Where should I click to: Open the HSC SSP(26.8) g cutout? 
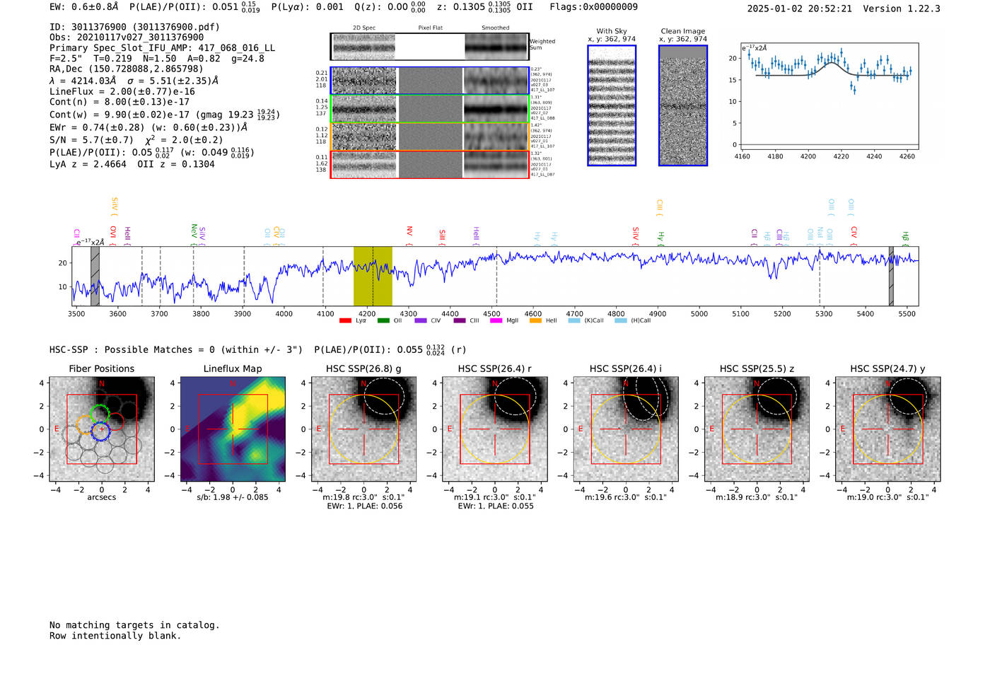point(364,429)
